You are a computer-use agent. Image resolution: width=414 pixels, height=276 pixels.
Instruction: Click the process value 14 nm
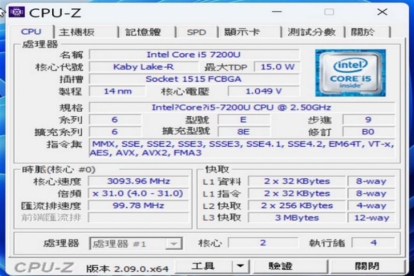click(x=117, y=91)
